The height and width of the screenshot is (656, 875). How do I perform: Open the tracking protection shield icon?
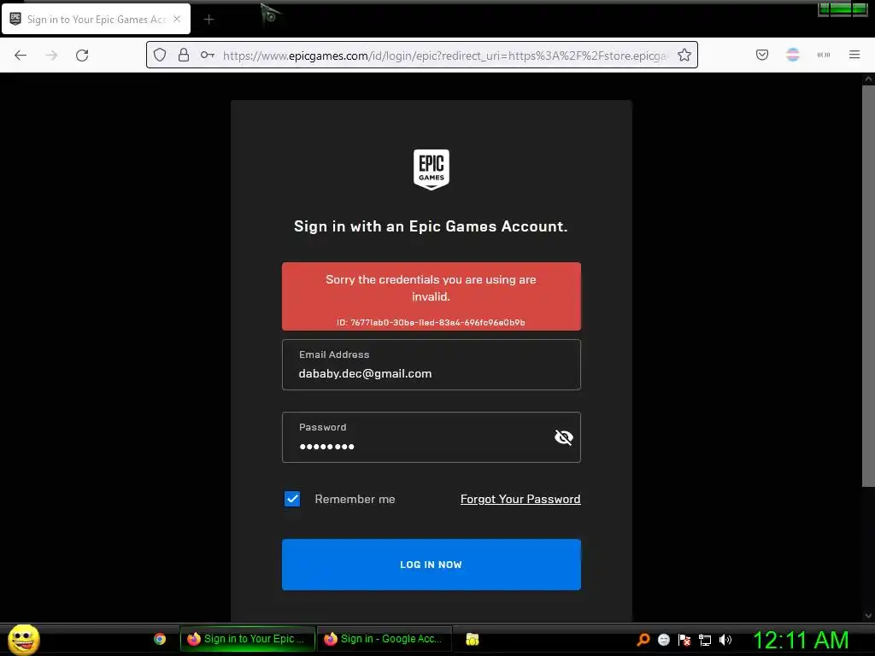point(160,55)
